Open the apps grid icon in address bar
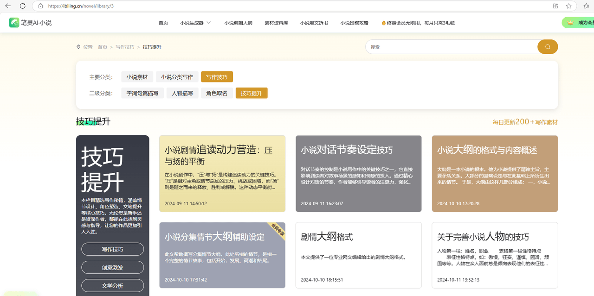Screen dimensions: 594x296 coord(555,6)
